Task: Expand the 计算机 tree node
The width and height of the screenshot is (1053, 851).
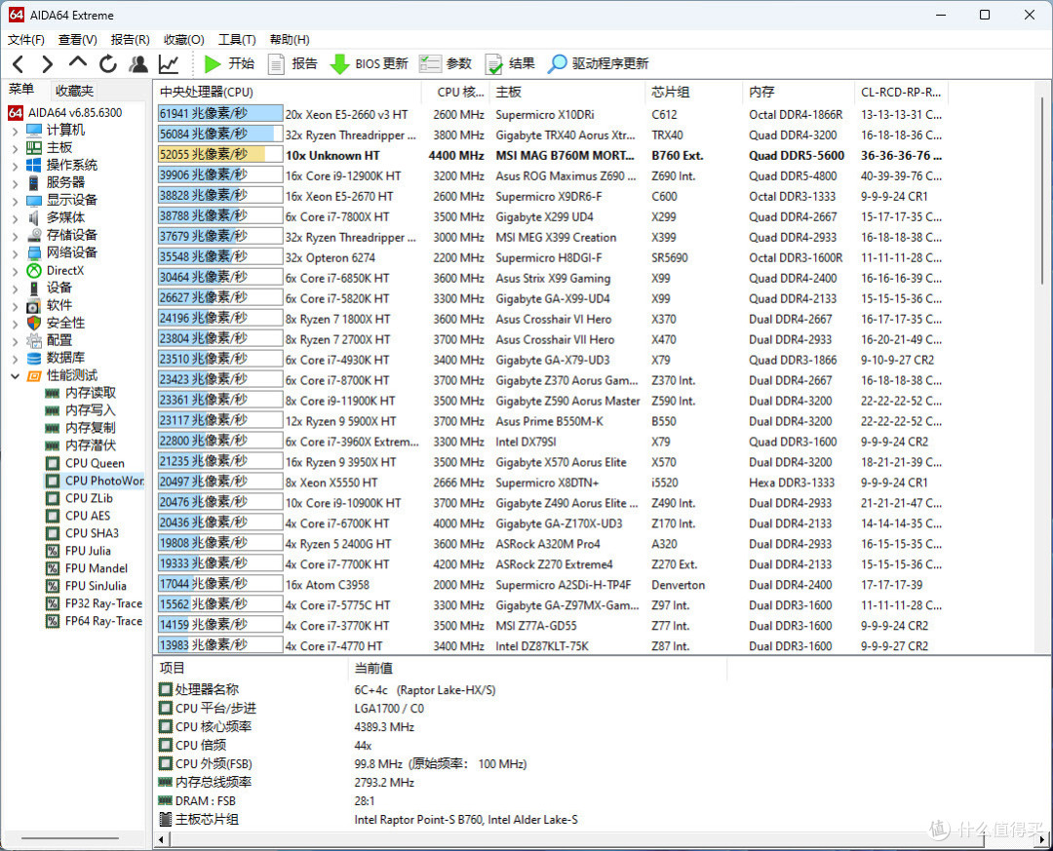Action: coord(15,130)
